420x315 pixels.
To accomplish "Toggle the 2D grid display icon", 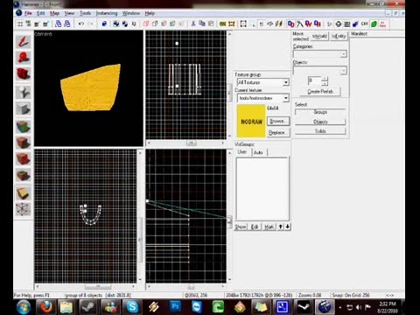I will [20, 24].
